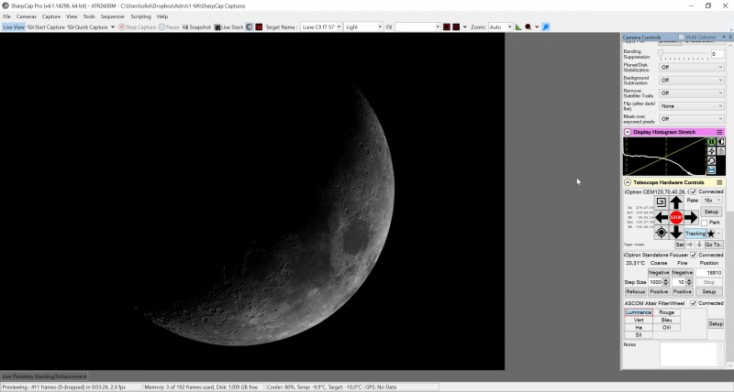Open the Capture menu

[51, 16]
